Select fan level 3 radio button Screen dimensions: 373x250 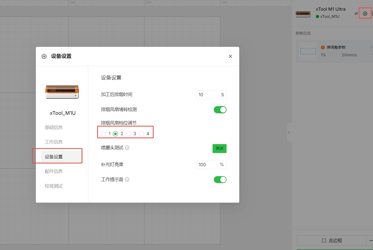[x=128, y=134]
